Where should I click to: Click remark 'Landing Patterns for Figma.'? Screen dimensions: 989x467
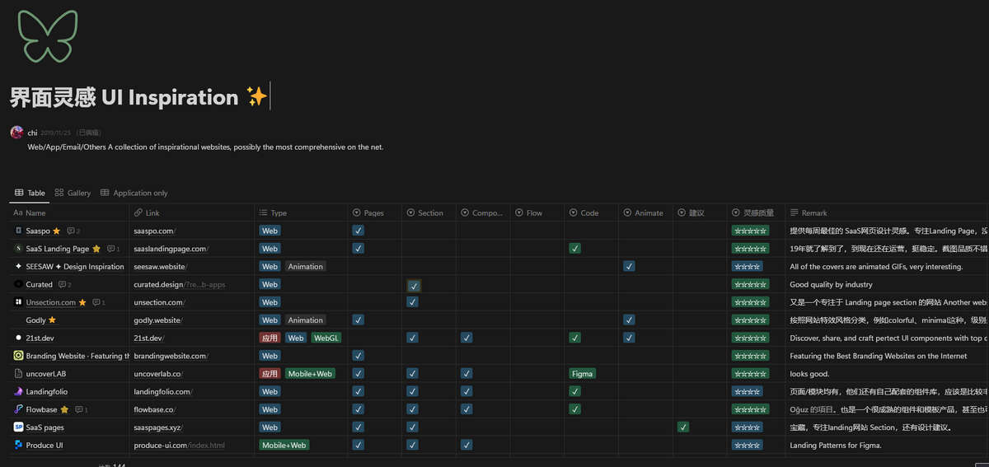tap(836, 445)
